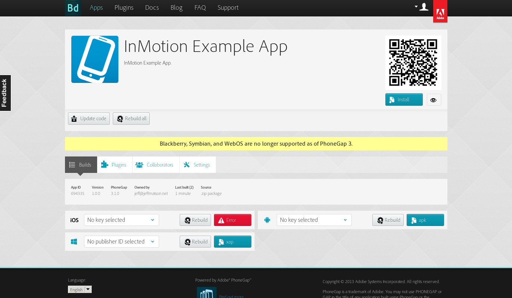Expand the 'No publisher ID selected' dropdown
Screen dimensions: 512x298
pos(121,242)
